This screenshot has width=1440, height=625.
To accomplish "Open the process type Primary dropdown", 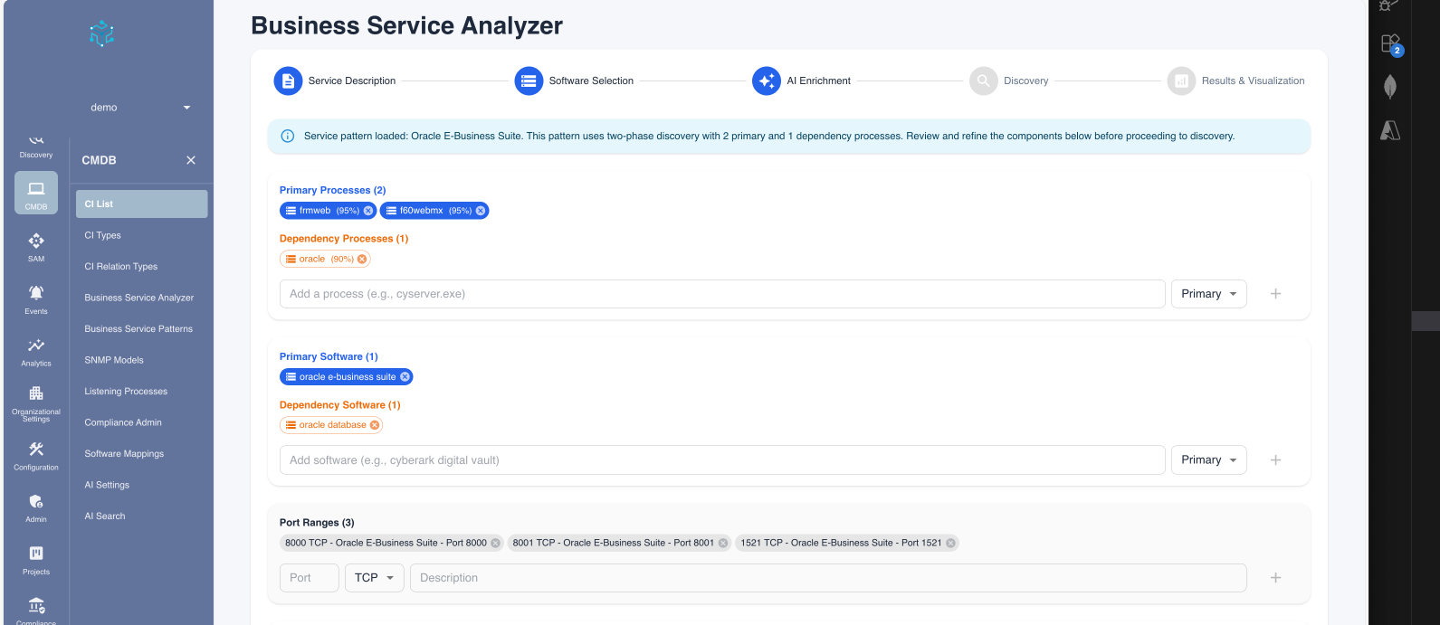I will click(1208, 294).
